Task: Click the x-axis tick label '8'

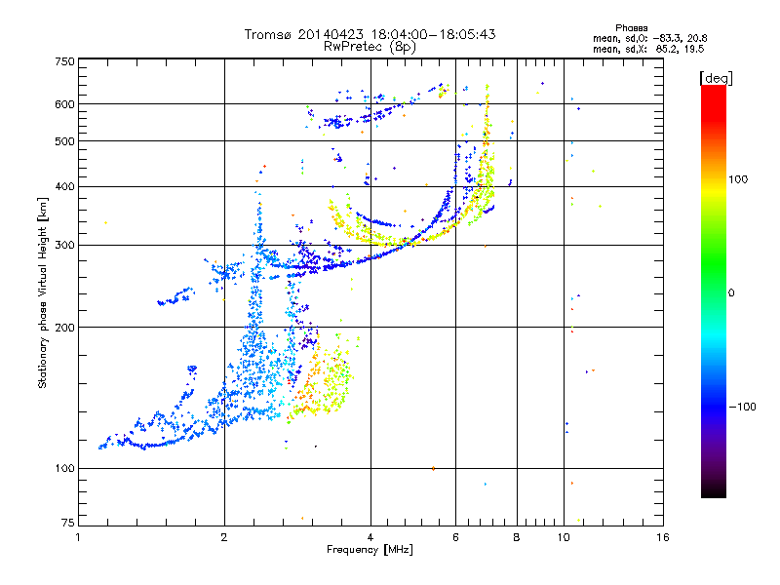Action: (x=517, y=537)
